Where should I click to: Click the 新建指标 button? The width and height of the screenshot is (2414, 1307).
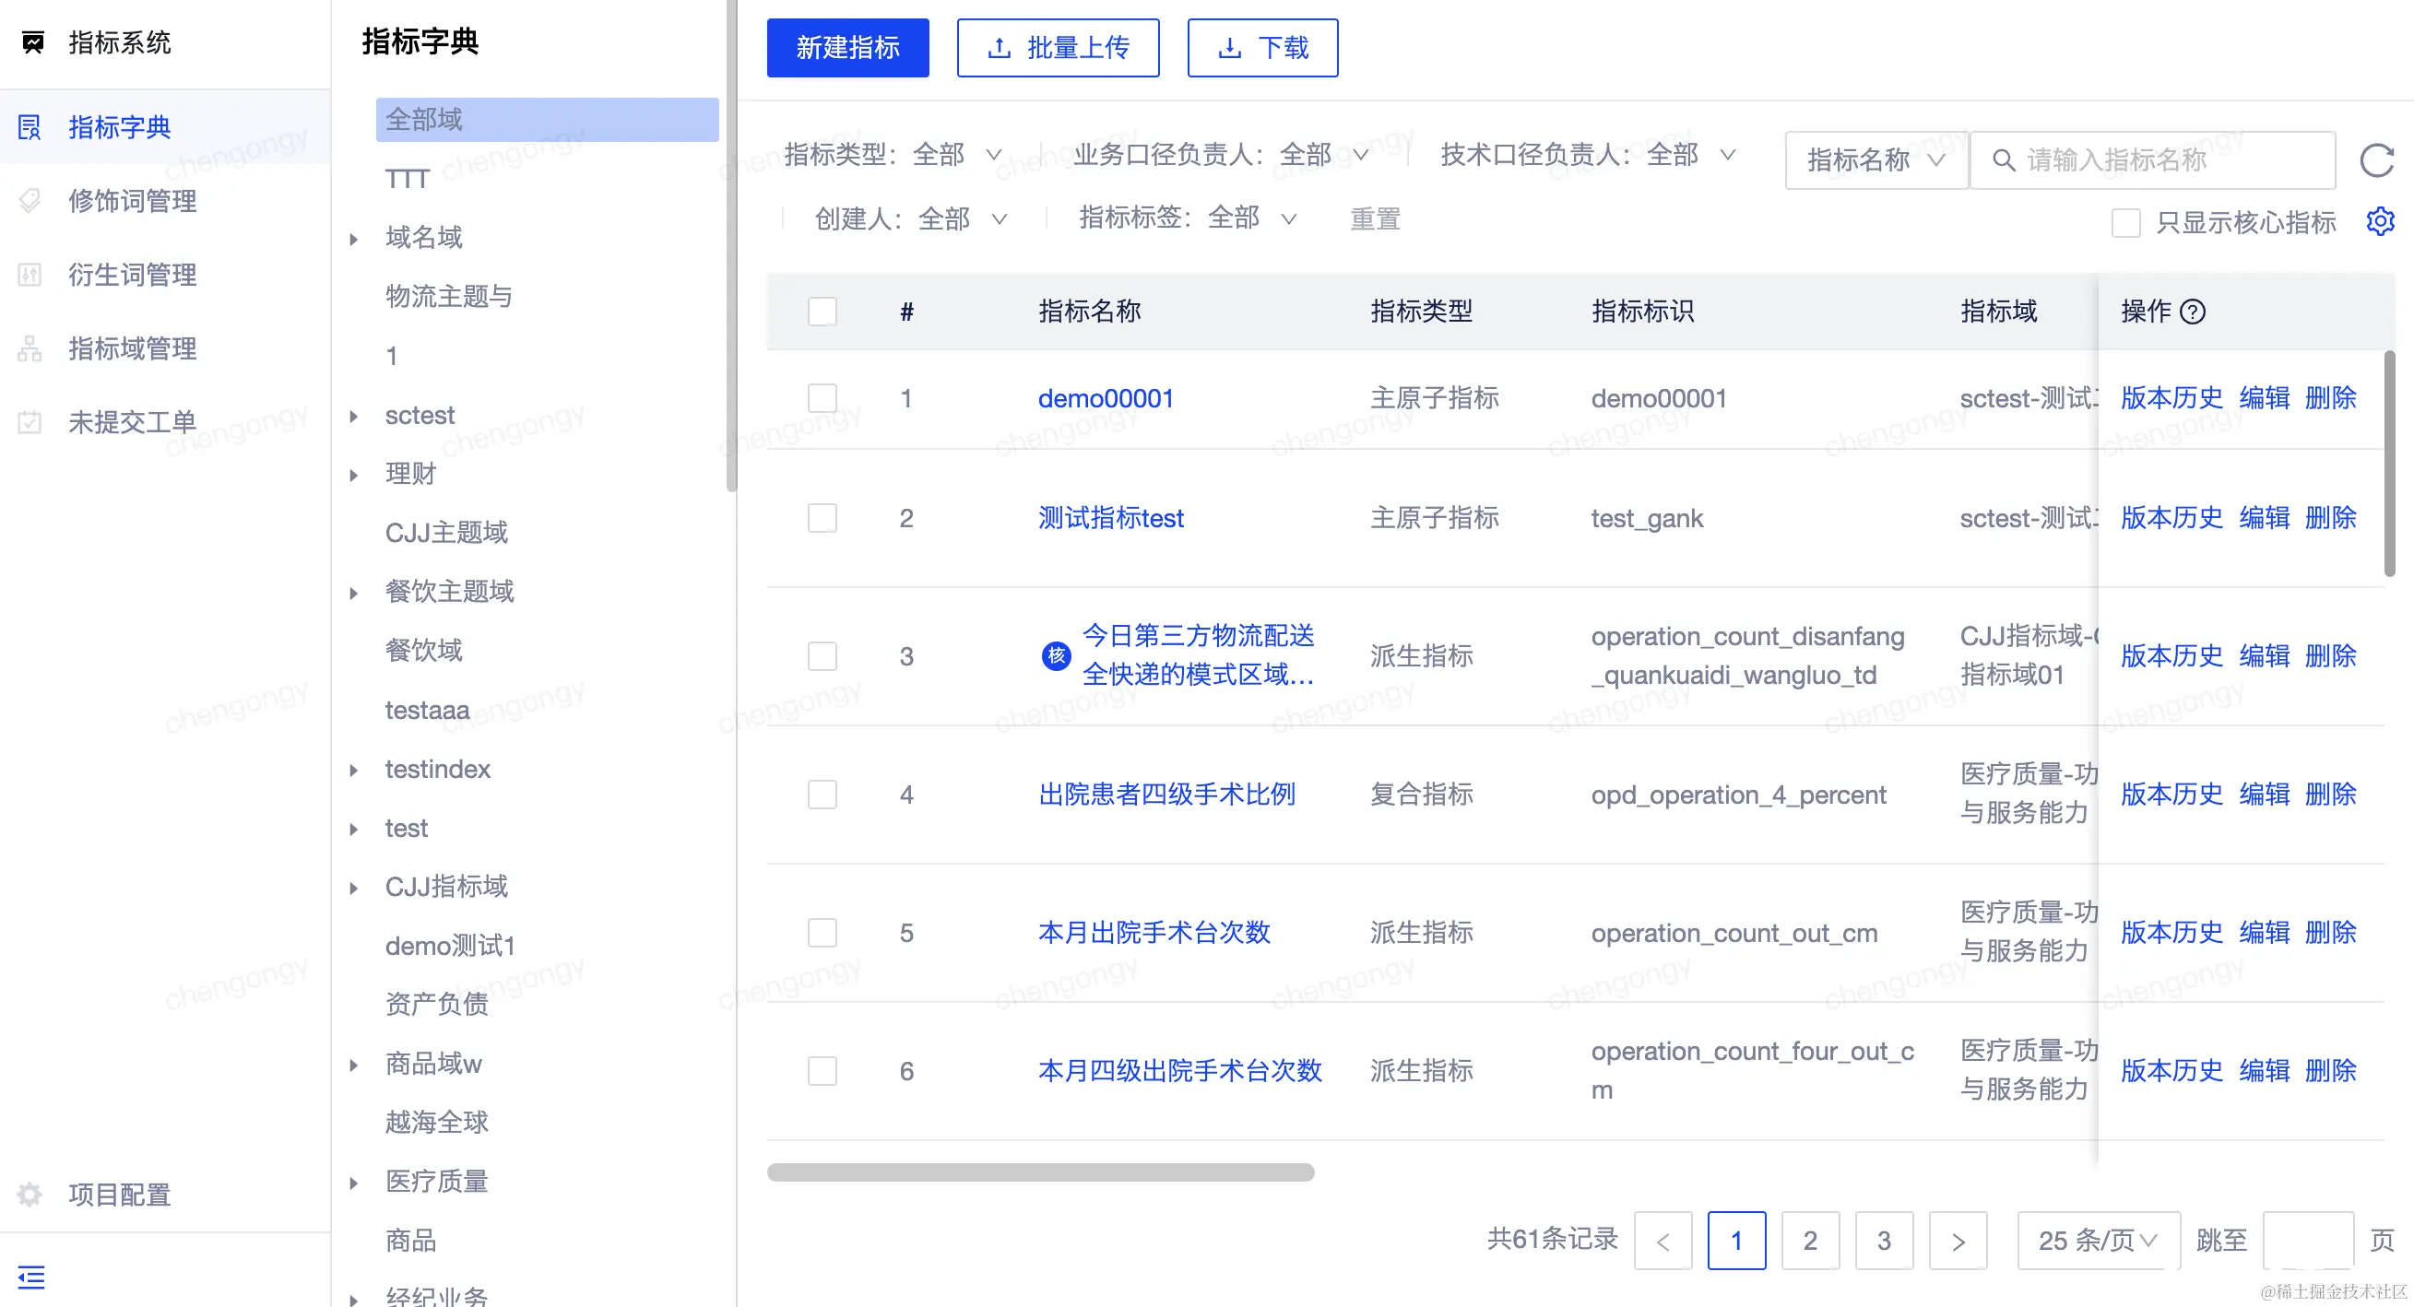pos(847,48)
